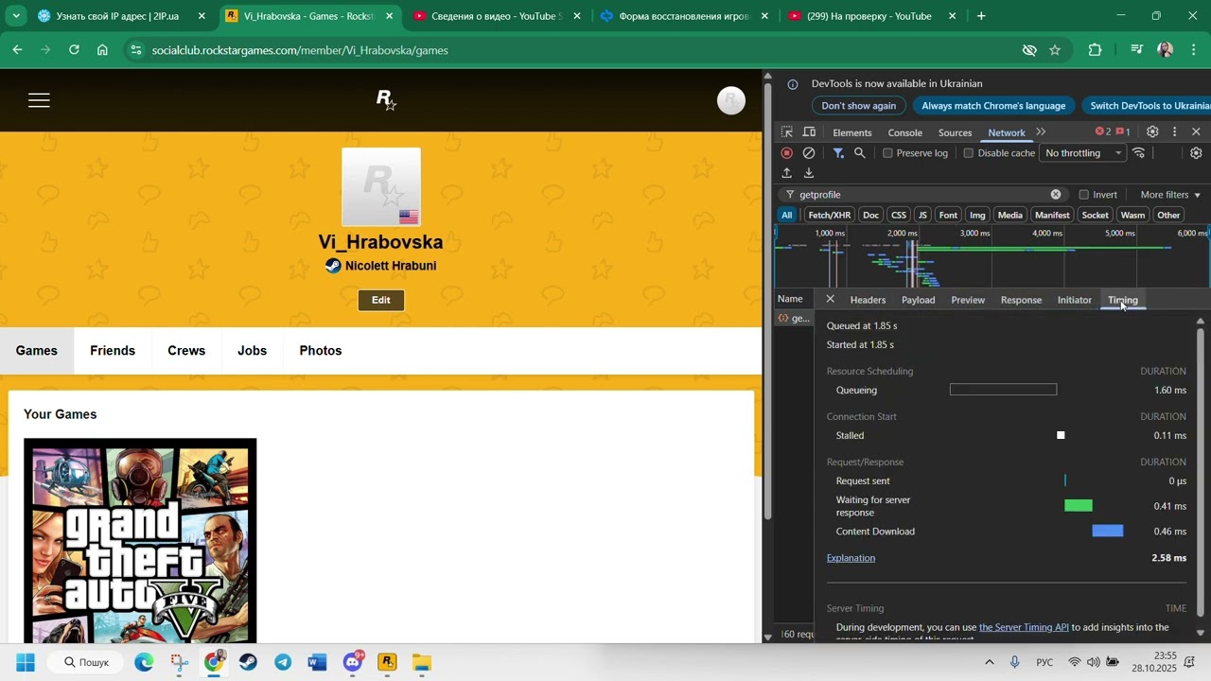
Task: Open Telegram from the taskbar
Action: (x=283, y=662)
